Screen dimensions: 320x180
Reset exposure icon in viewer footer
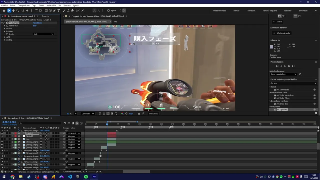tap(126, 113)
